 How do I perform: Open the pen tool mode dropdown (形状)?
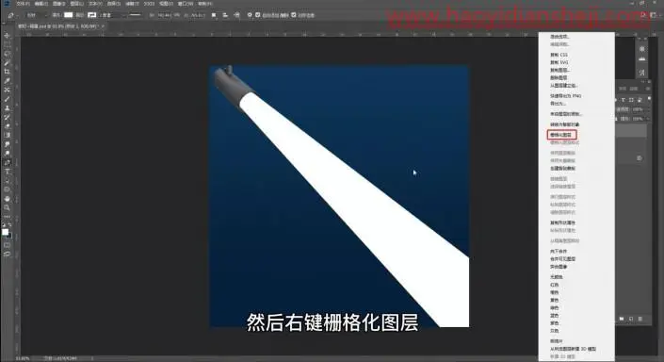36,15
